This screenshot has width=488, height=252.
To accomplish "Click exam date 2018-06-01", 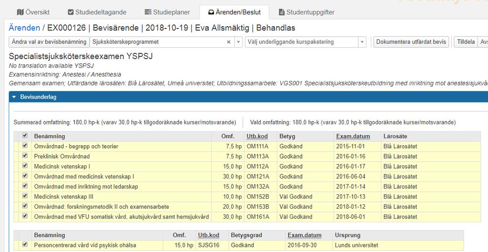I will pyautogui.click(x=350, y=217).
